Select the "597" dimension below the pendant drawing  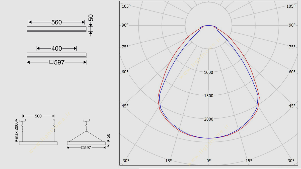tap(86, 148)
